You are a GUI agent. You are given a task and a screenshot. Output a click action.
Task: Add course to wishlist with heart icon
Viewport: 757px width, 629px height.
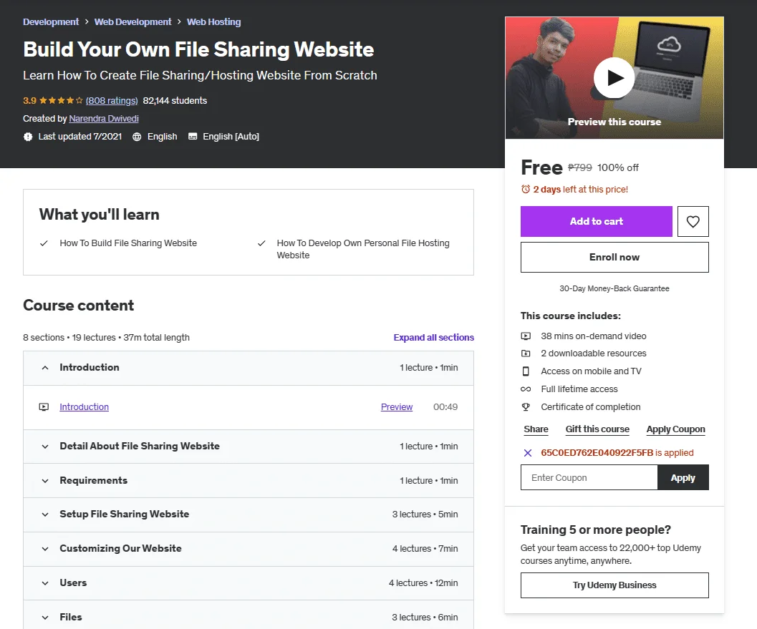(x=693, y=221)
